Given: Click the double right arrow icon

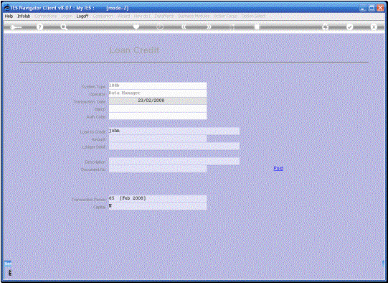Looking at the screenshot, I should tap(209, 27).
